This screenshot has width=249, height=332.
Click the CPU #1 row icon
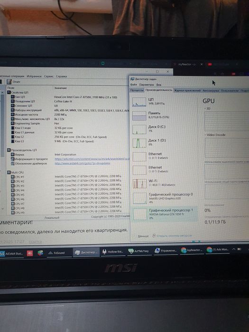(x=13, y=177)
